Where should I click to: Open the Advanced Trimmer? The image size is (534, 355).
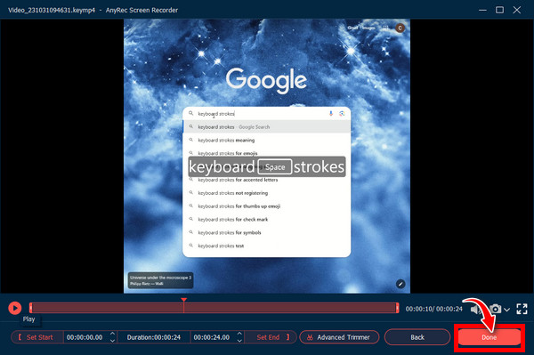(x=339, y=337)
